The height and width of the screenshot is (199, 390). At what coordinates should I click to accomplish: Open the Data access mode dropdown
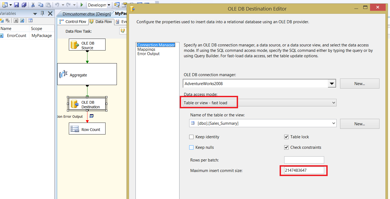[x=333, y=103]
